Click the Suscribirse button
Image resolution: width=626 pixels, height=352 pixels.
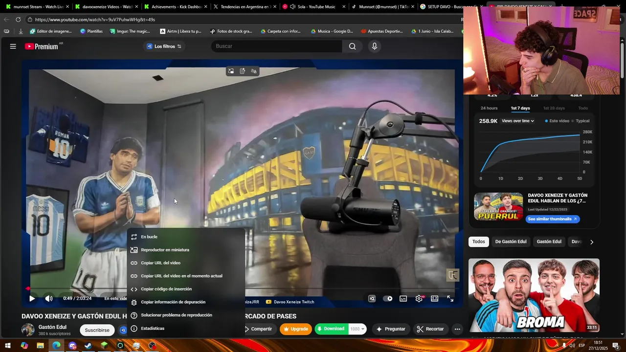tap(97, 330)
